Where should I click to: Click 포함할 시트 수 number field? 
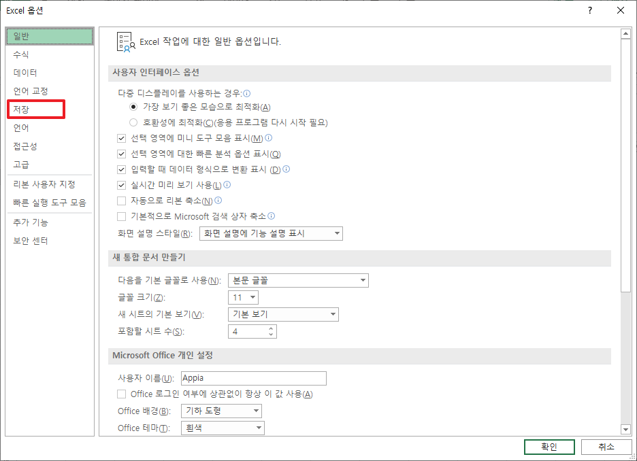pyautogui.click(x=252, y=332)
